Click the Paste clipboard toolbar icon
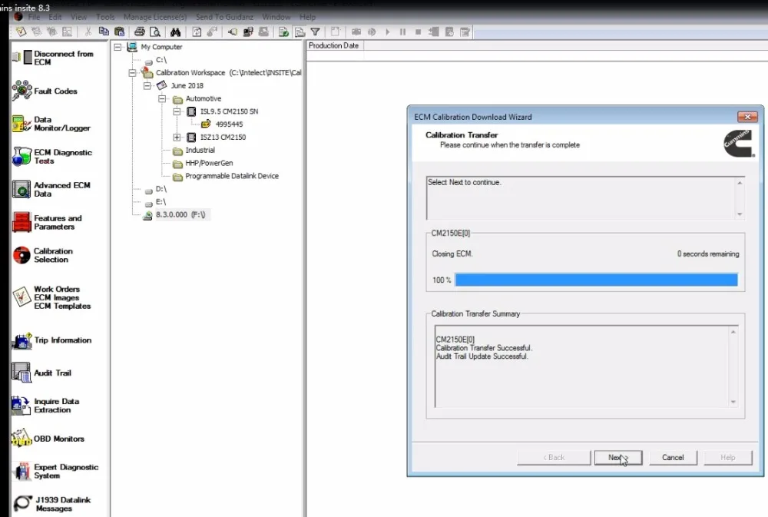The image size is (768, 517). [x=119, y=31]
